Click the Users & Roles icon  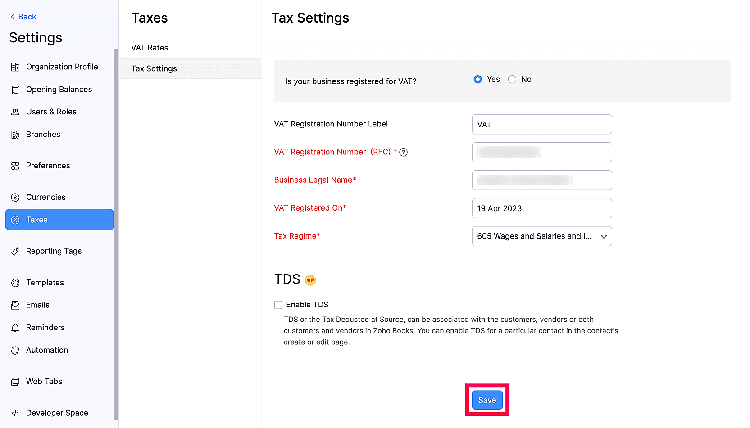(15, 112)
